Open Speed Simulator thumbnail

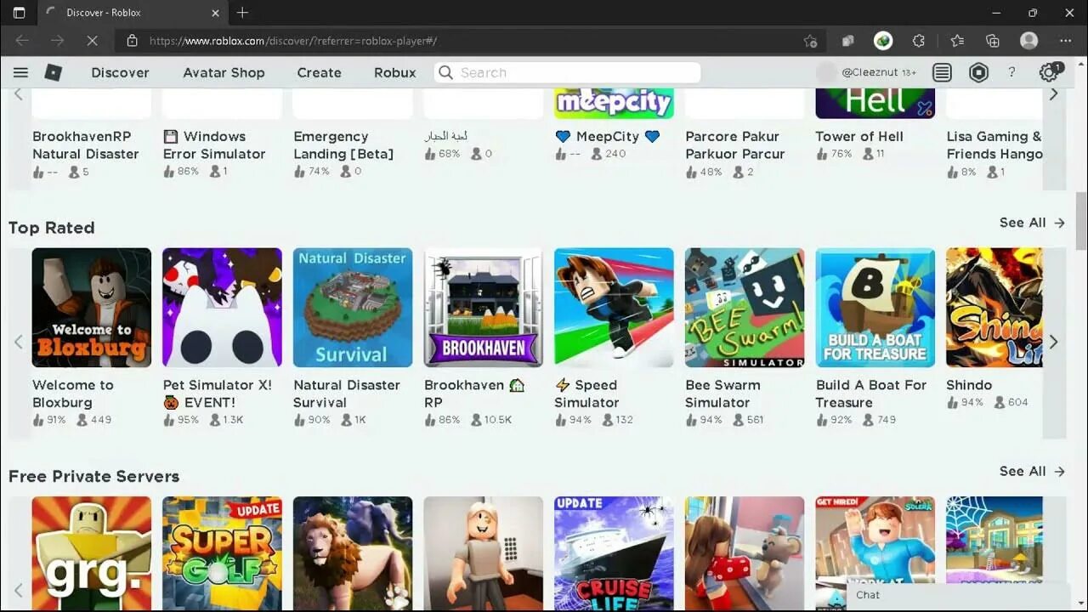coord(614,308)
